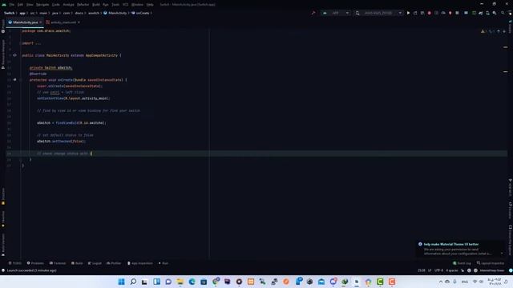This screenshot has width=513, height=288.
Task: Click the orange C app in taskbar
Action: click(x=392, y=282)
